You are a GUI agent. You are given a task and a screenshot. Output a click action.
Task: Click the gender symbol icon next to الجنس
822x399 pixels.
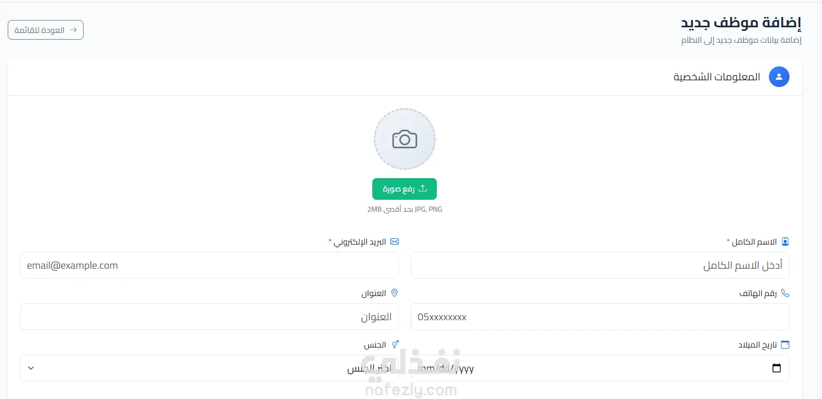pos(395,344)
